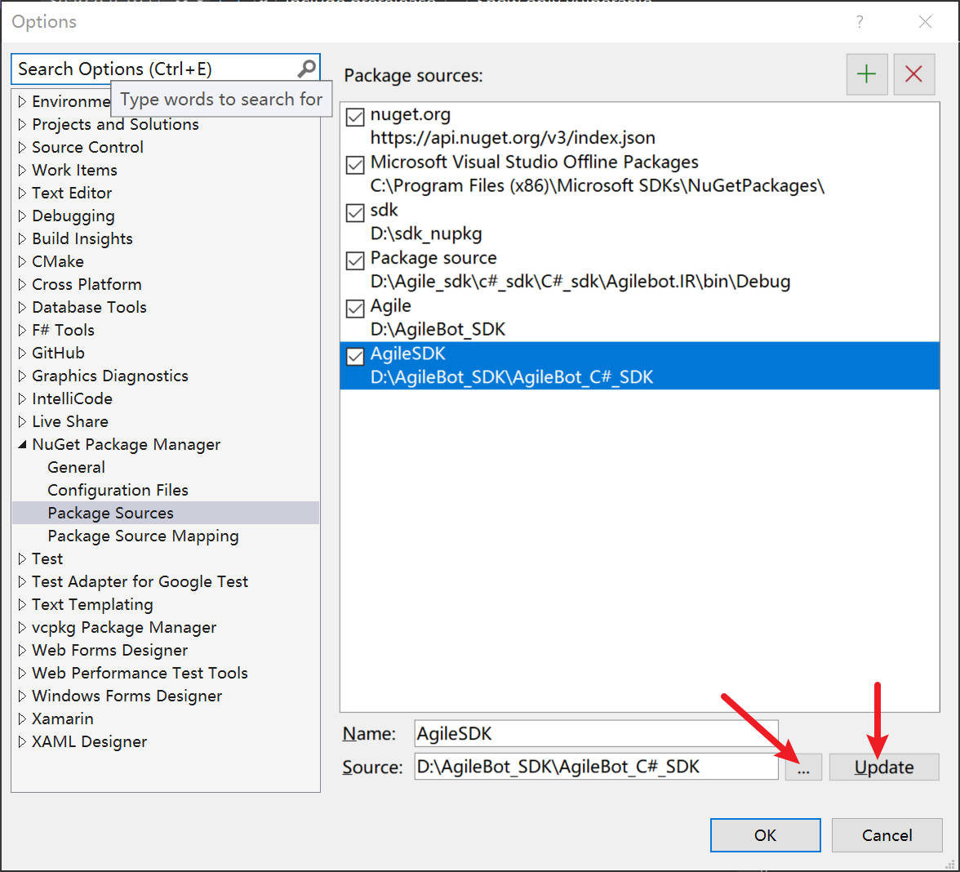Image resolution: width=960 pixels, height=872 pixels.
Task: Click the search magnifier icon
Action: tap(306, 69)
